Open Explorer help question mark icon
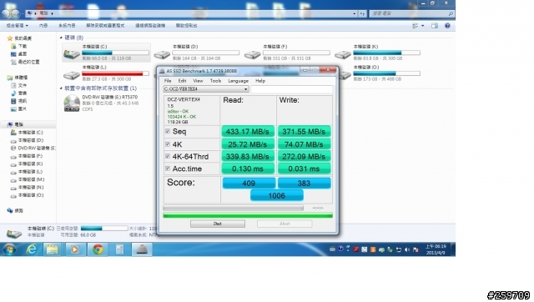534x302 pixels. (x=447, y=26)
